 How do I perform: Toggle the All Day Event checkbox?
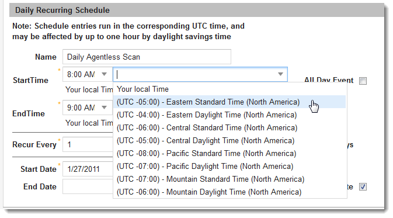point(363,81)
